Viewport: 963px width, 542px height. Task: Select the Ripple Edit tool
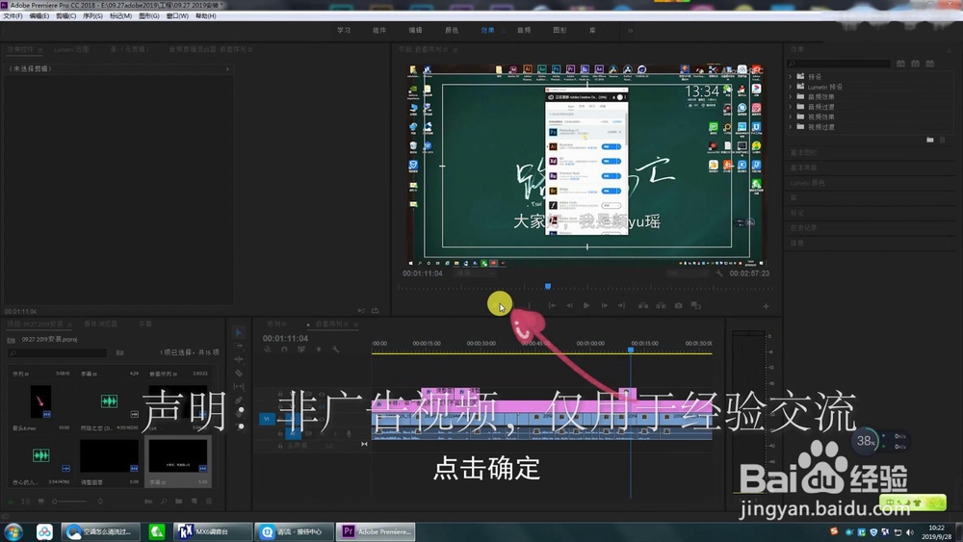(239, 359)
